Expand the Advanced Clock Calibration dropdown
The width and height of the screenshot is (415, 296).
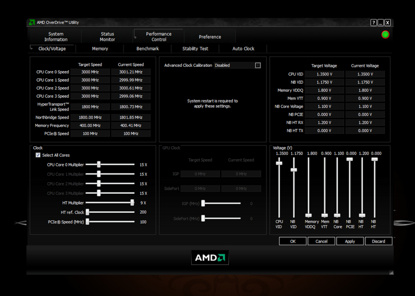click(x=258, y=65)
